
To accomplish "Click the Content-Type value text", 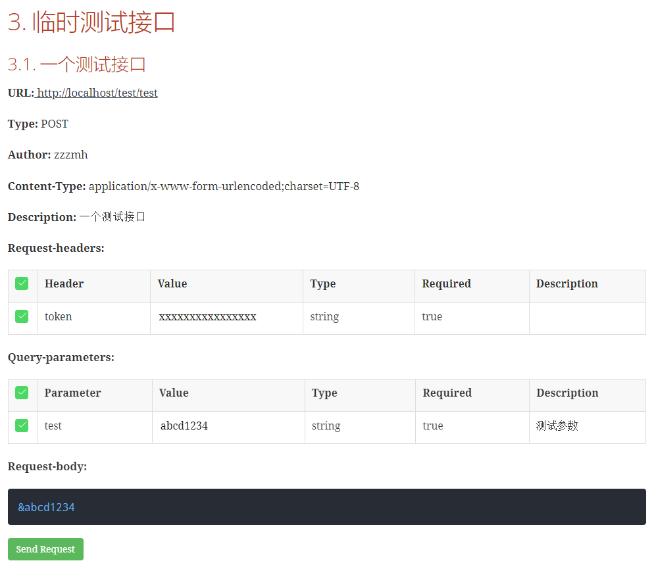I will coord(224,186).
